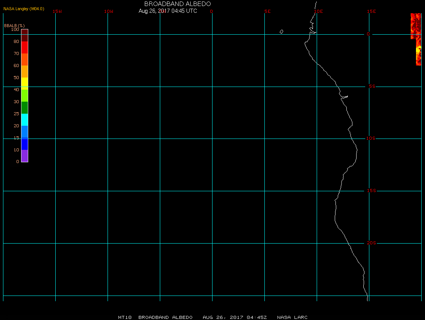
Task: Click the legend value '15'
Action: 17,138
